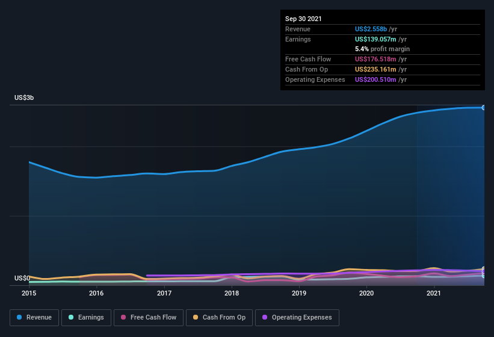Click the US$139.057m earnings value
The height and width of the screenshot is (337, 494).
pyautogui.click(x=375, y=39)
